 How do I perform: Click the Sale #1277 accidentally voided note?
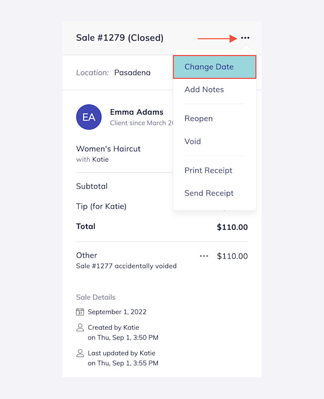pyautogui.click(x=126, y=266)
